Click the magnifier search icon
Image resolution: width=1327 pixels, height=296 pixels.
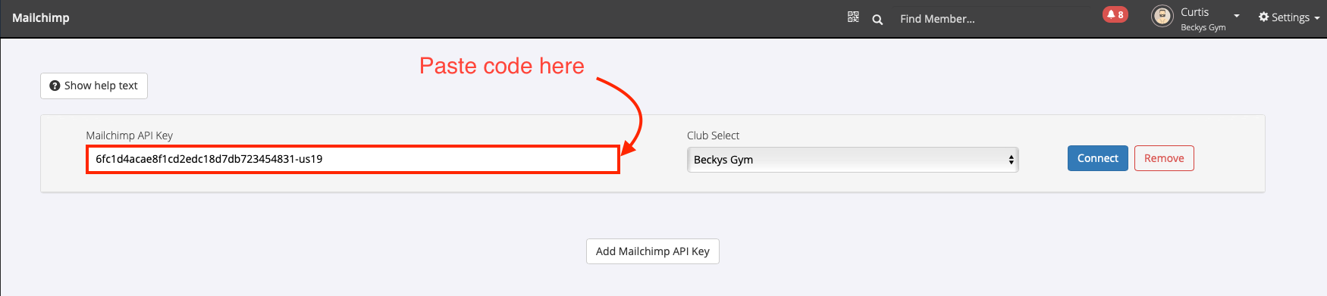tap(877, 20)
